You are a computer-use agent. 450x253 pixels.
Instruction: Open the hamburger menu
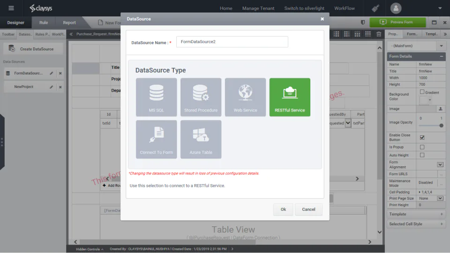(x=11, y=8)
